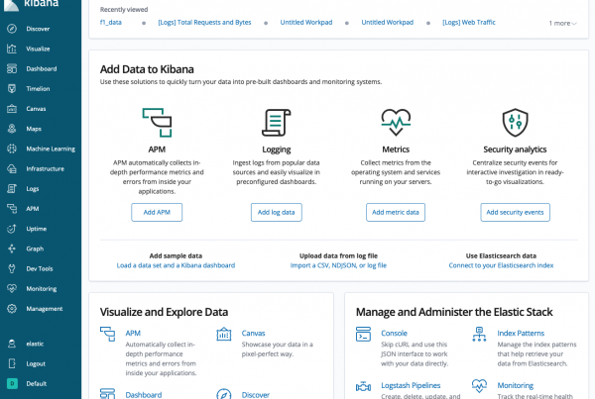
Task: Click the elastic user account icon
Action: point(12,344)
